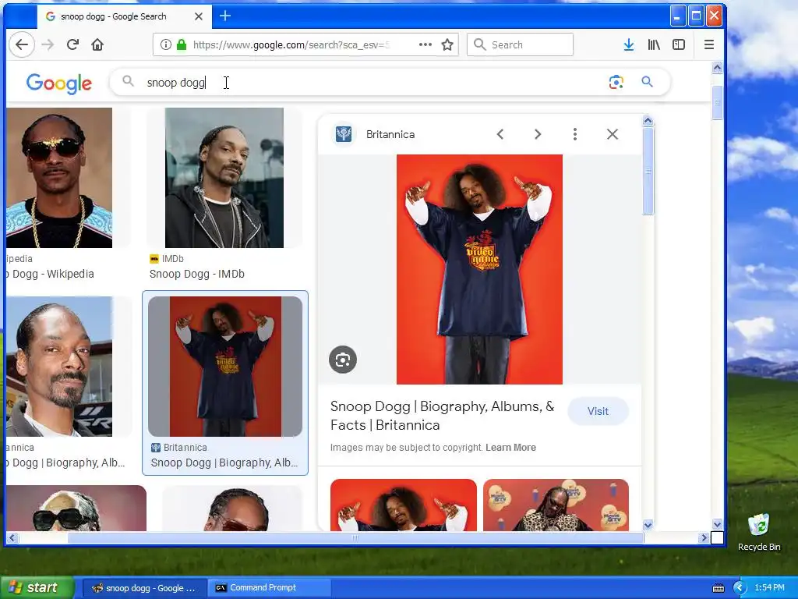Viewport: 798px width, 599px height.
Task: Open the browser home page
Action: tap(97, 44)
